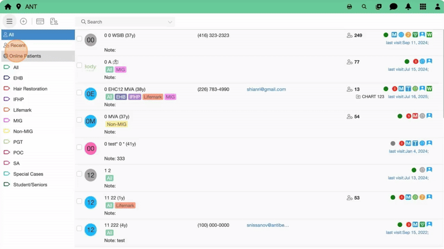Click the print icon in header
This screenshot has height=249, width=444.
click(350, 7)
